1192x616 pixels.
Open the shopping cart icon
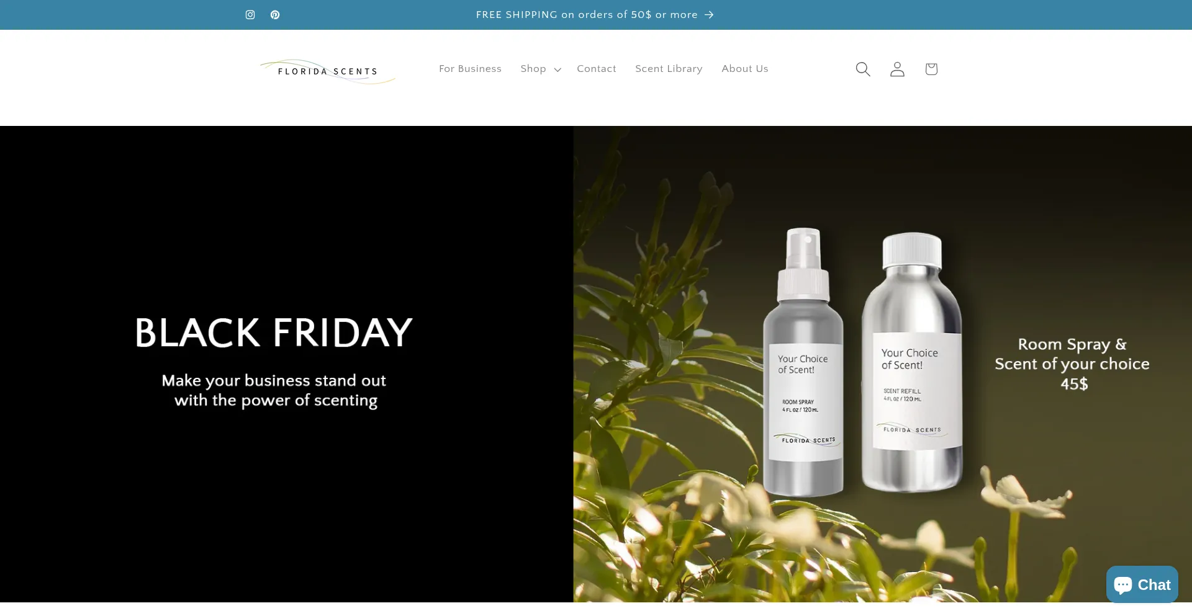point(931,69)
